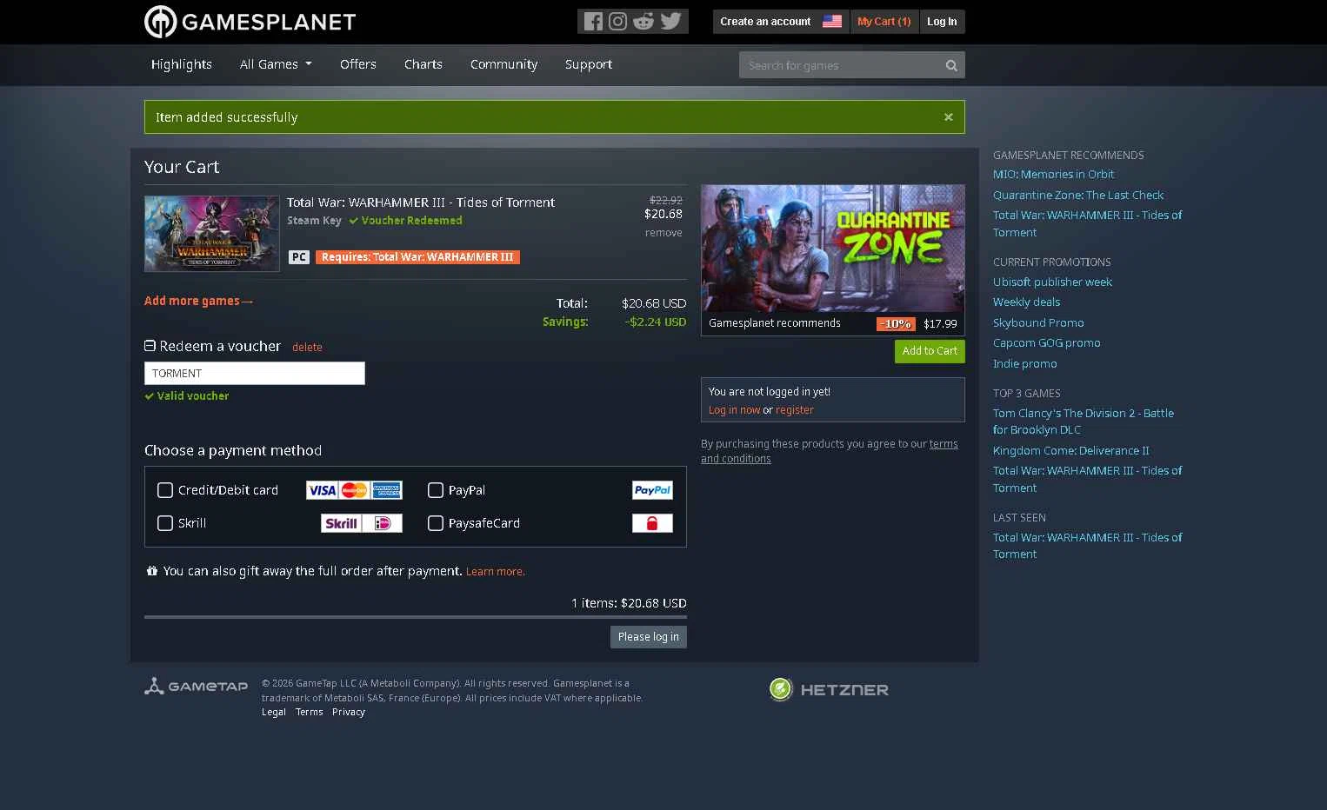Open the Community menu item
Viewport: 1327px width, 810px height.
click(x=504, y=64)
